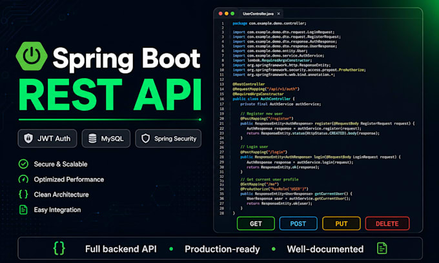This screenshot has width=439, height=263.
Task: Click the Secure & Scalable text
Action: 61,164
